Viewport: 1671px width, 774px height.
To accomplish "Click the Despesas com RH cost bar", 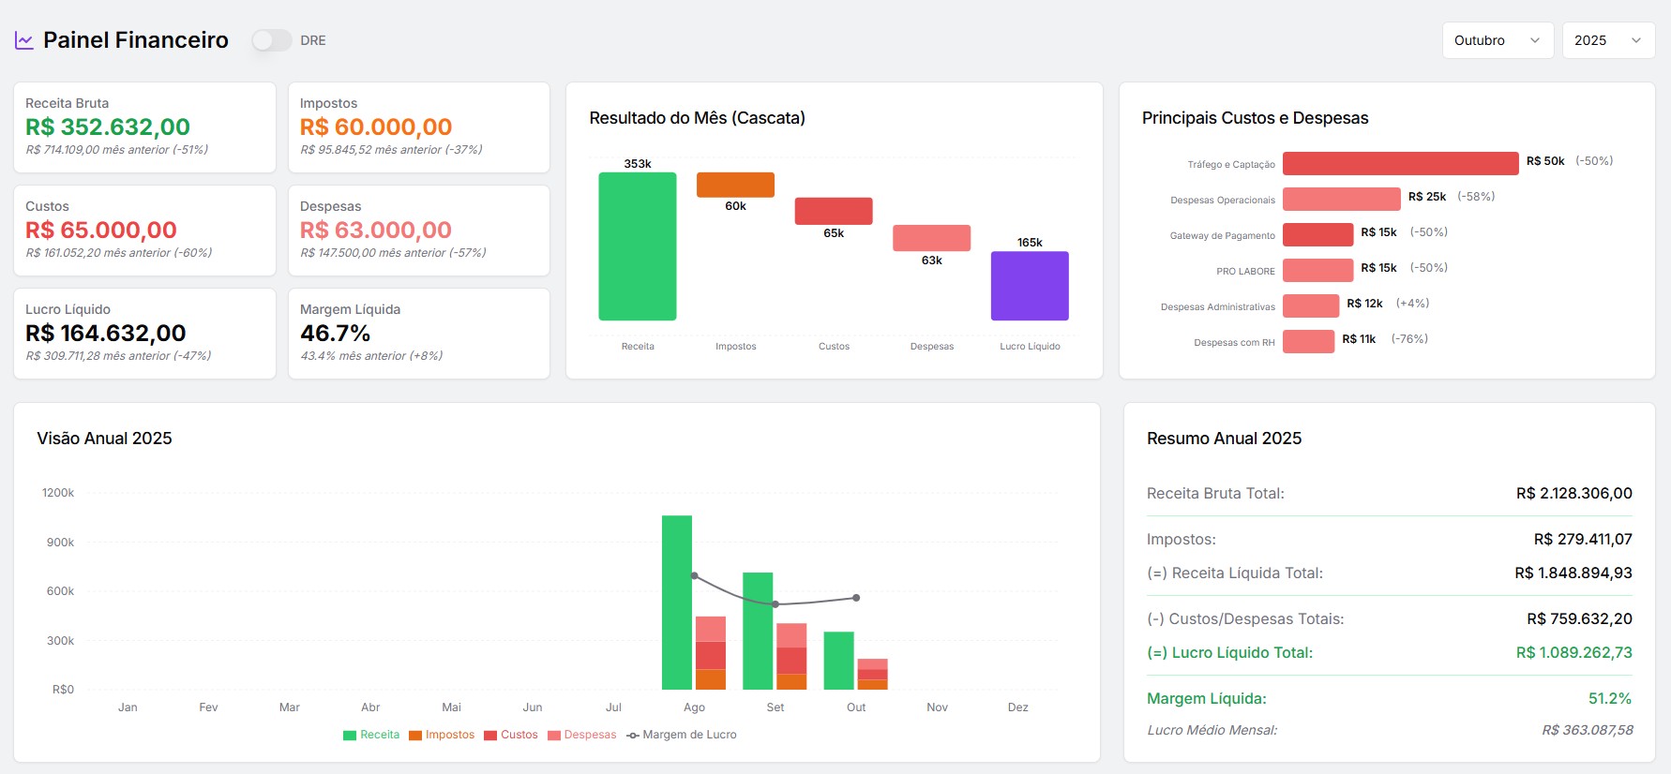I will pos(1308,341).
